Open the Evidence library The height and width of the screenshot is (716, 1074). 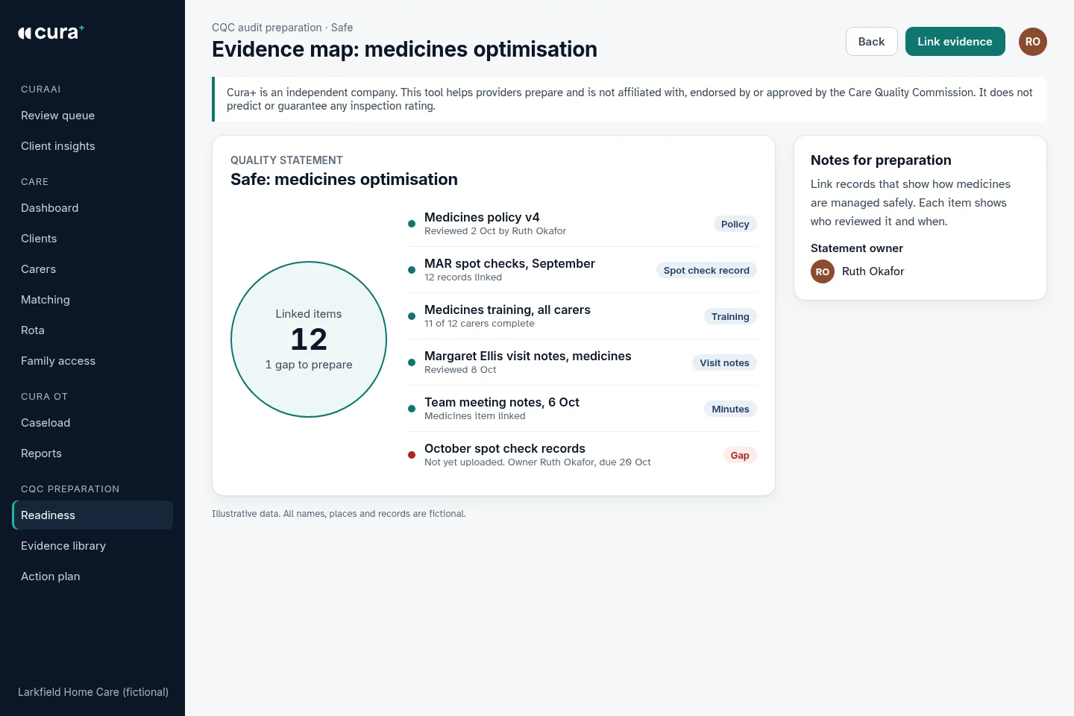(x=92, y=546)
